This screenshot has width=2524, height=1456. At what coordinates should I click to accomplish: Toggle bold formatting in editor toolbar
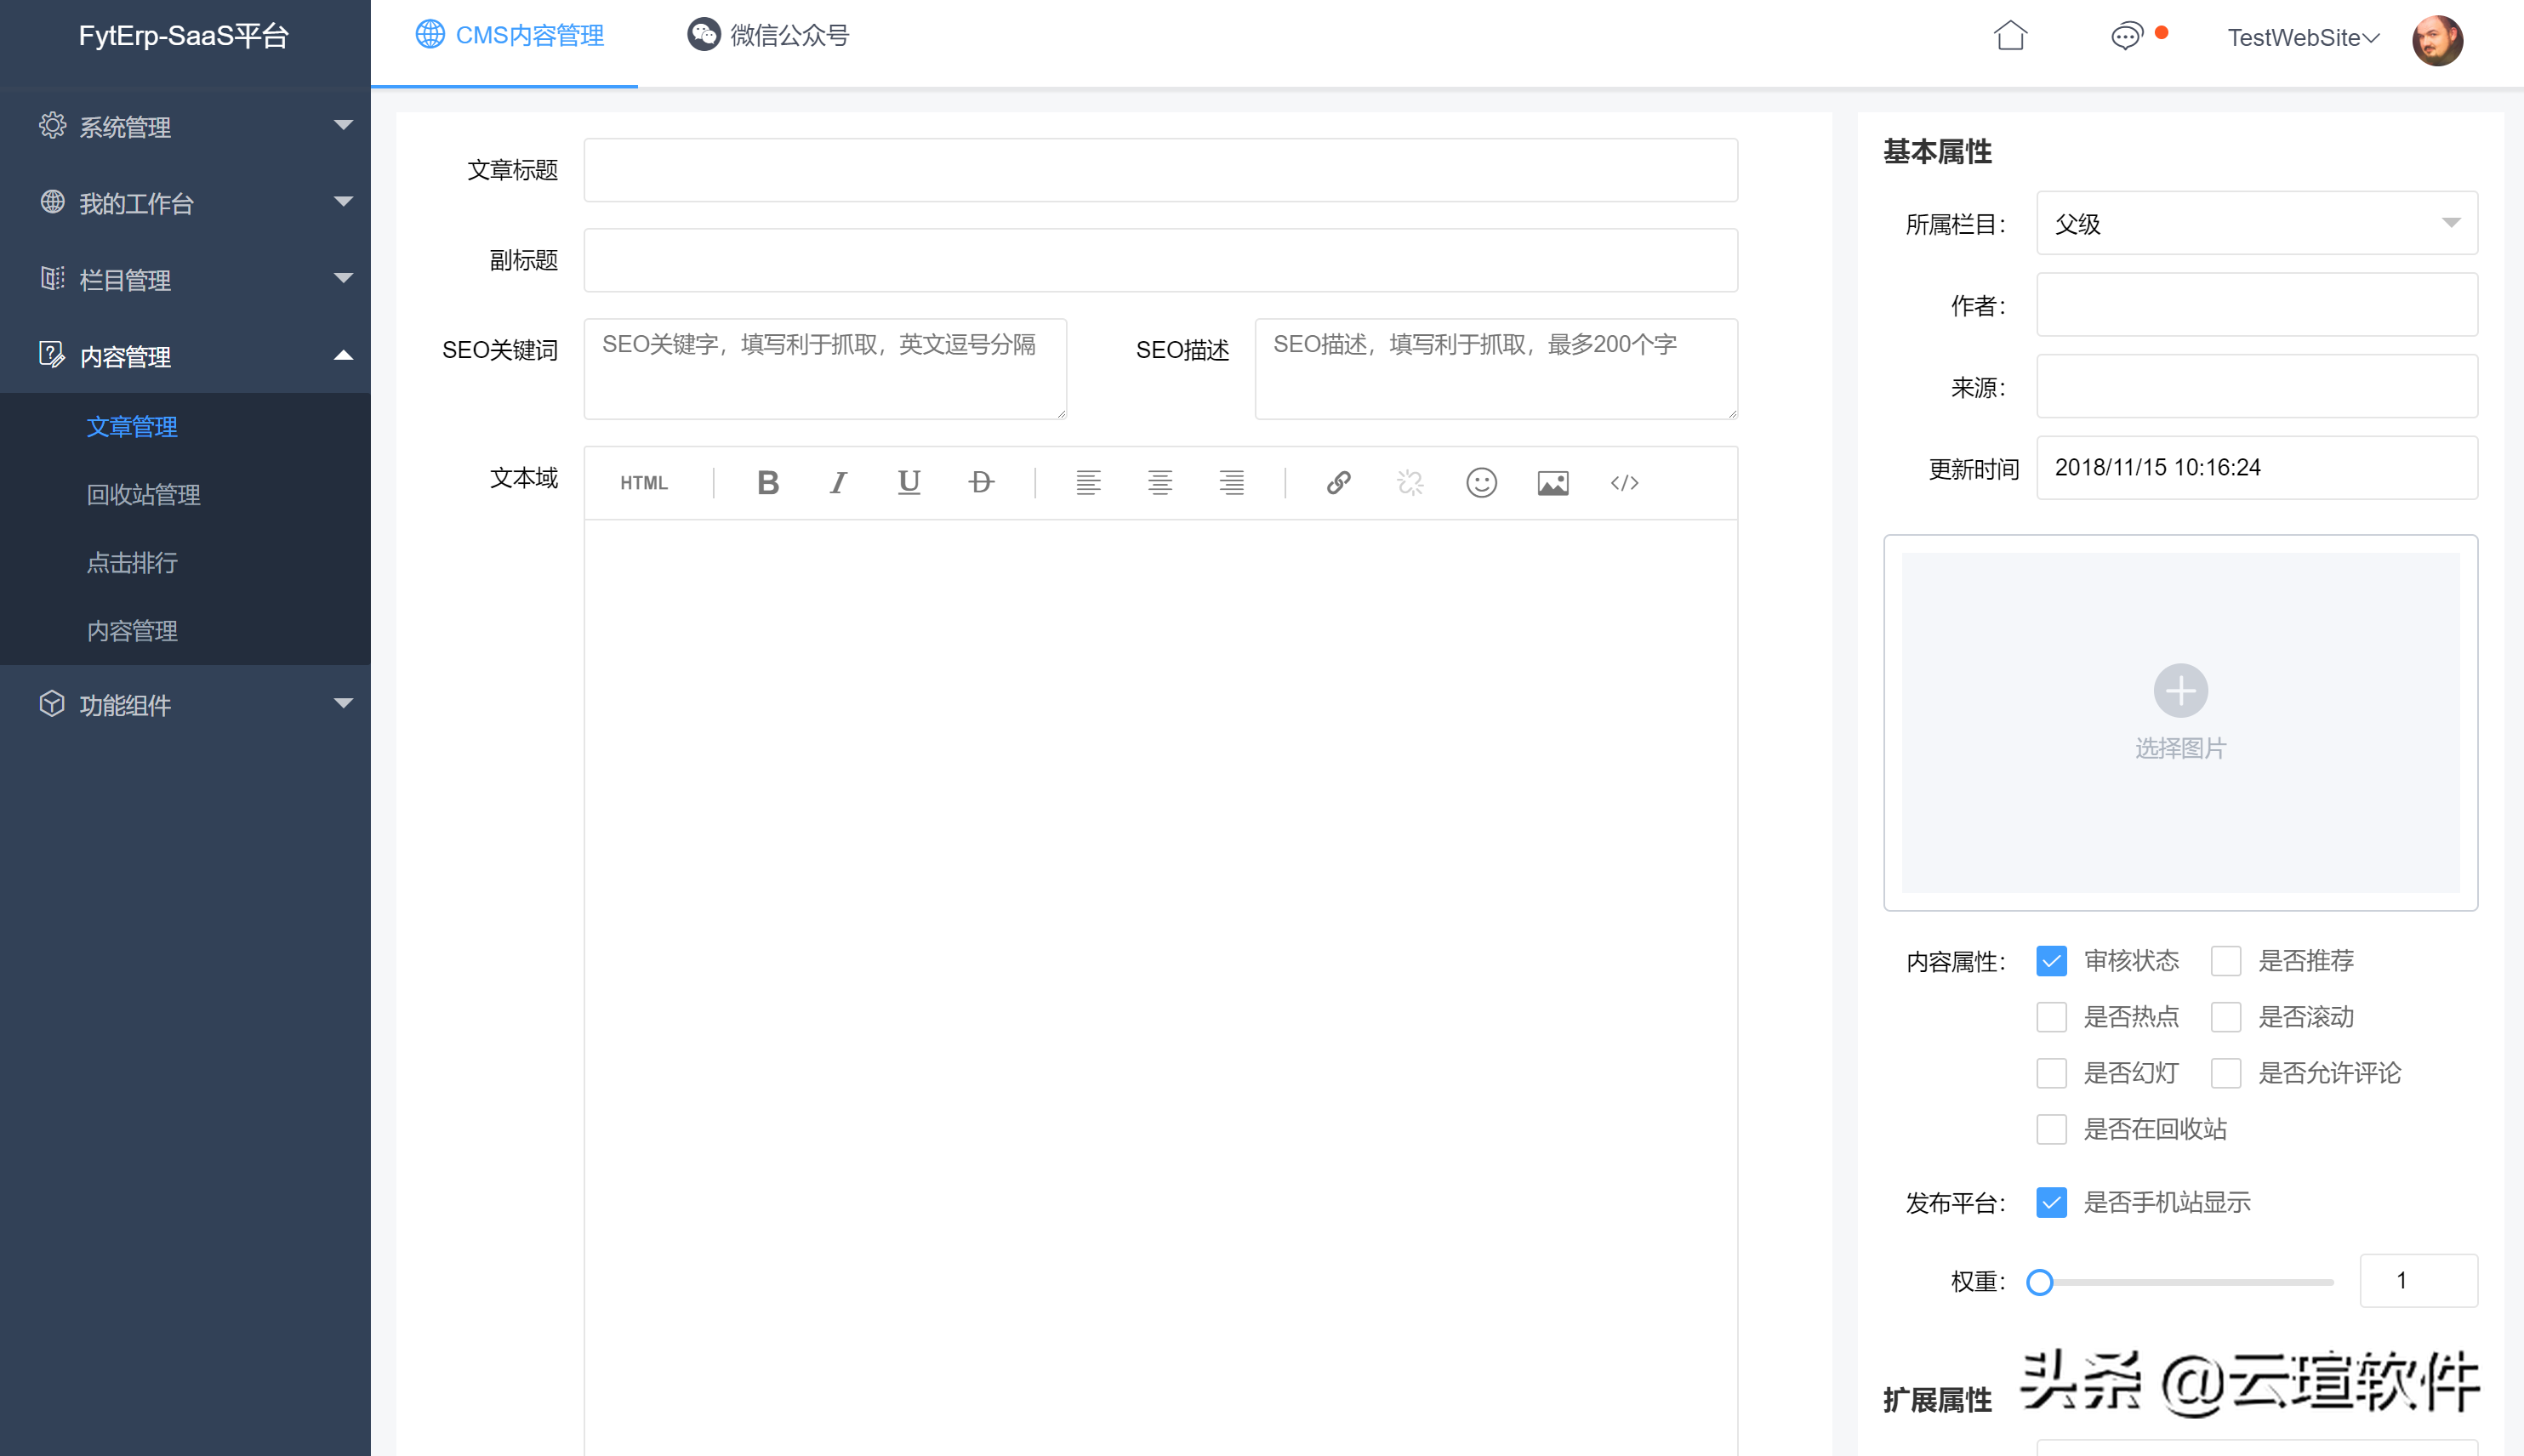click(767, 483)
